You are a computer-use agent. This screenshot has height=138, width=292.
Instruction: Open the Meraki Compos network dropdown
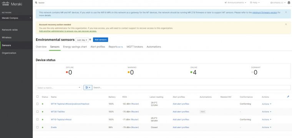[x=17, y=18]
